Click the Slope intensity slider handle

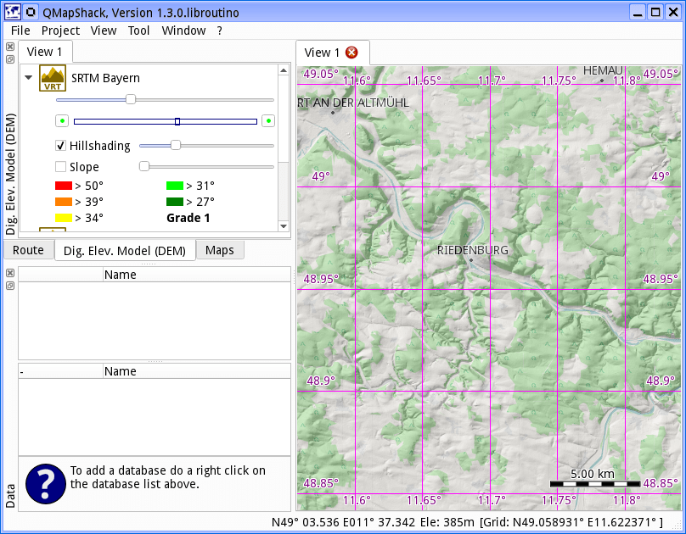(x=144, y=166)
